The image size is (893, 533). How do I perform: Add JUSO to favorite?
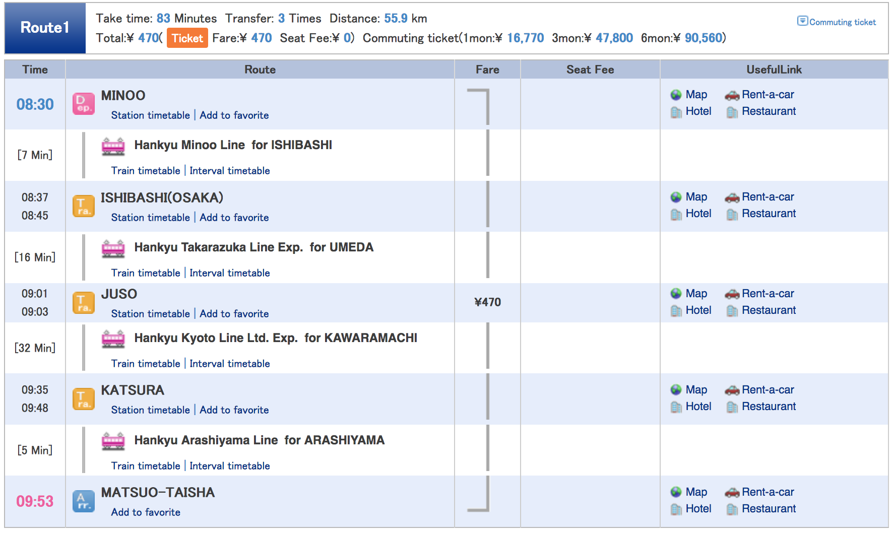point(234,314)
